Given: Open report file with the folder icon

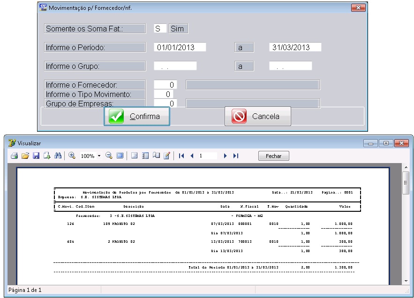Looking at the screenshot, I should (x=25, y=156).
